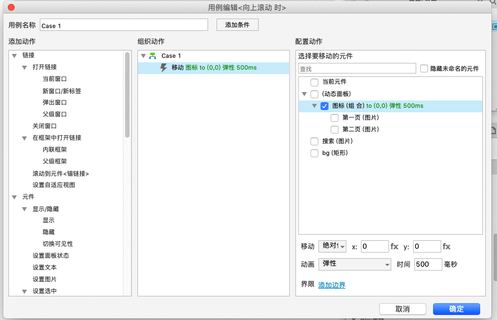Click the 时间 field showing 500
Viewport: 497px width, 320px height.
coord(428,264)
